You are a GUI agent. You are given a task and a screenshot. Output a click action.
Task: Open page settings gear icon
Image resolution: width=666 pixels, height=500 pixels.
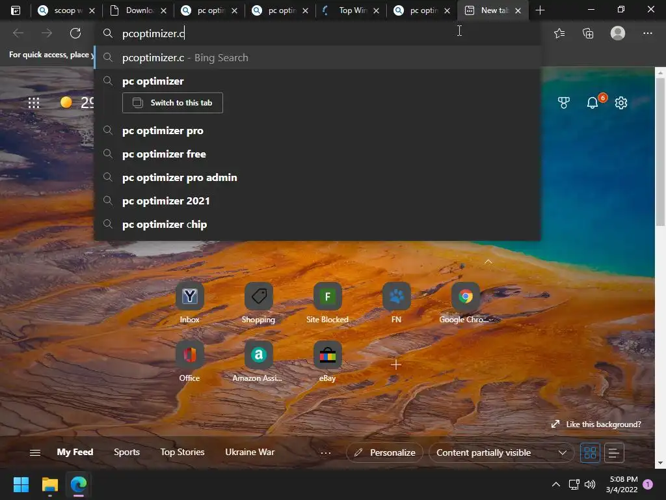[621, 102]
